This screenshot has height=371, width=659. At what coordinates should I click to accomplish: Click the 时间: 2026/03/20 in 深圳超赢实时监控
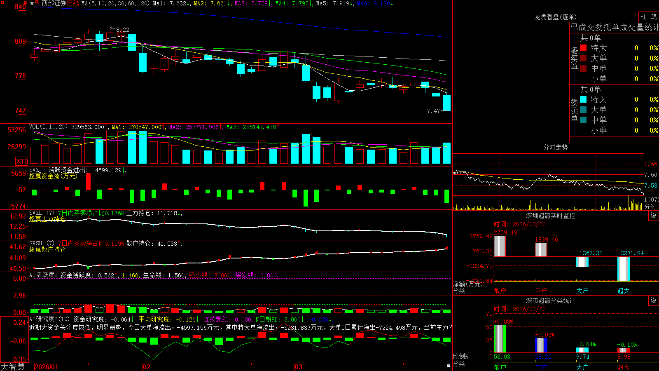[519, 224]
